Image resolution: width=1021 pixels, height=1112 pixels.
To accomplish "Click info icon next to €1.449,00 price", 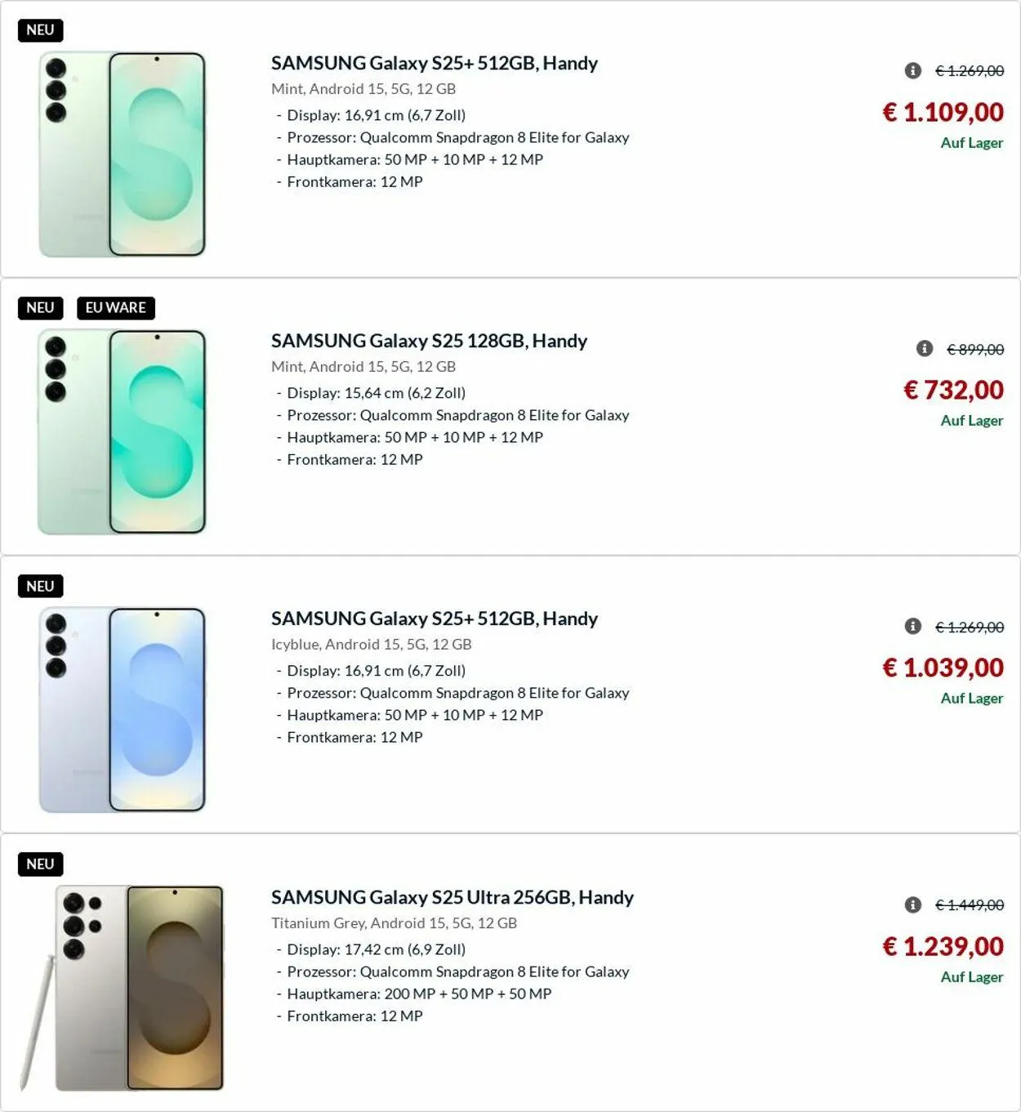I will (912, 904).
